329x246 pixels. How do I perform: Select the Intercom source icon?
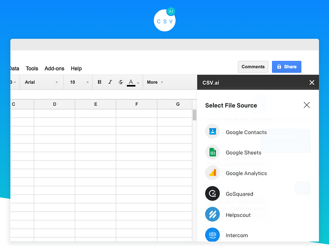coord(212,235)
